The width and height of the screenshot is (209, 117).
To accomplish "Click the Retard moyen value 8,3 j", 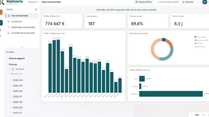I will 178,24.
